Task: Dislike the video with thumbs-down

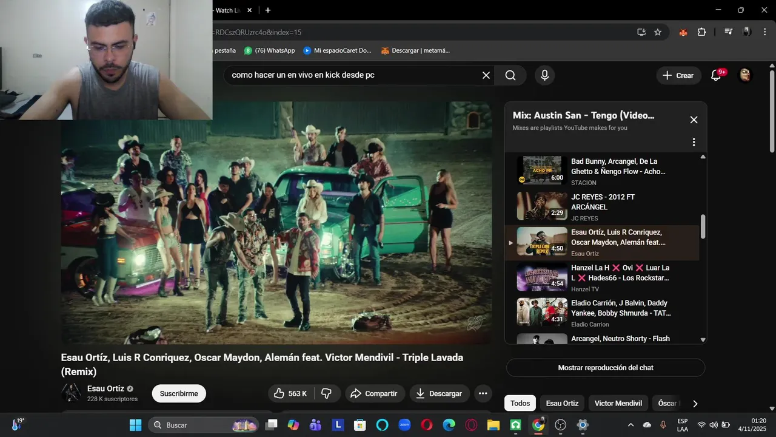Action: pyautogui.click(x=327, y=393)
